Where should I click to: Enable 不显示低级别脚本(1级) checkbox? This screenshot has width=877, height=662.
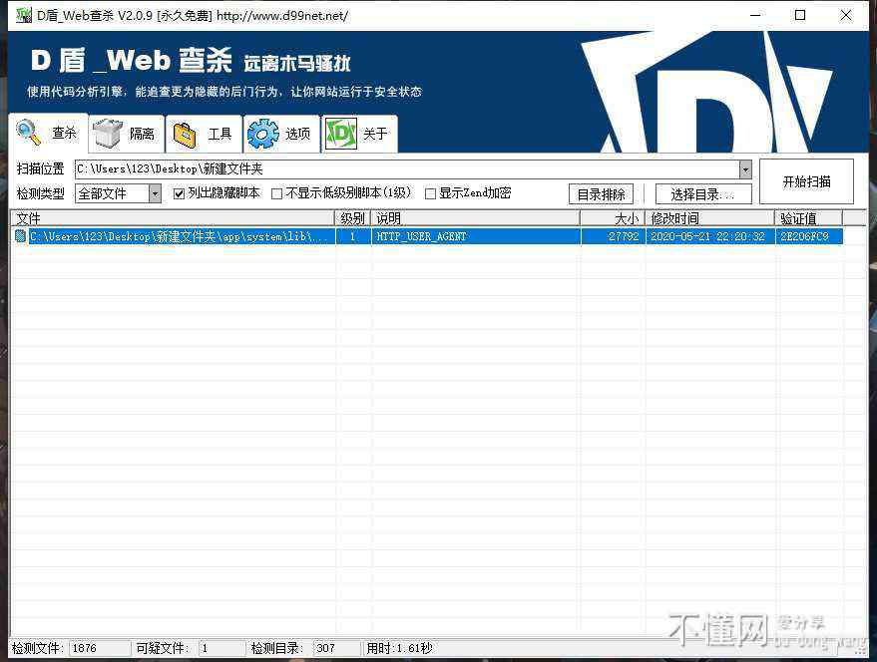coord(277,193)
